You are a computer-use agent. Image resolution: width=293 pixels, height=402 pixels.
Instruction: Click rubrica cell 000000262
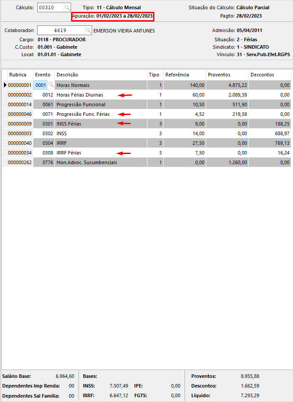pos(20,162)
